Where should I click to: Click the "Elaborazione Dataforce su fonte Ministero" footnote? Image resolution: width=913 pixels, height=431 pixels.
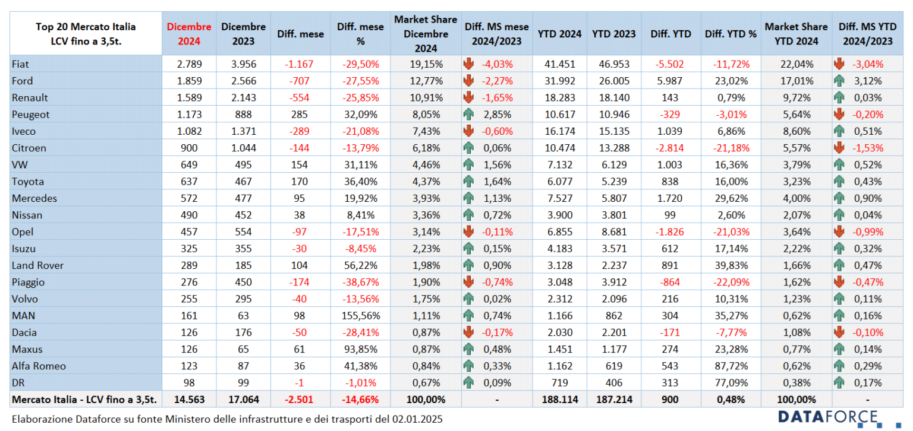227,418
